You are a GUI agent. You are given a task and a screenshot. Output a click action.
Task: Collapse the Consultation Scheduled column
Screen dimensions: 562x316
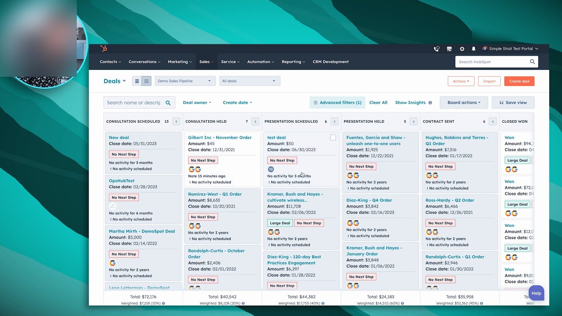[x=176, y=122]
